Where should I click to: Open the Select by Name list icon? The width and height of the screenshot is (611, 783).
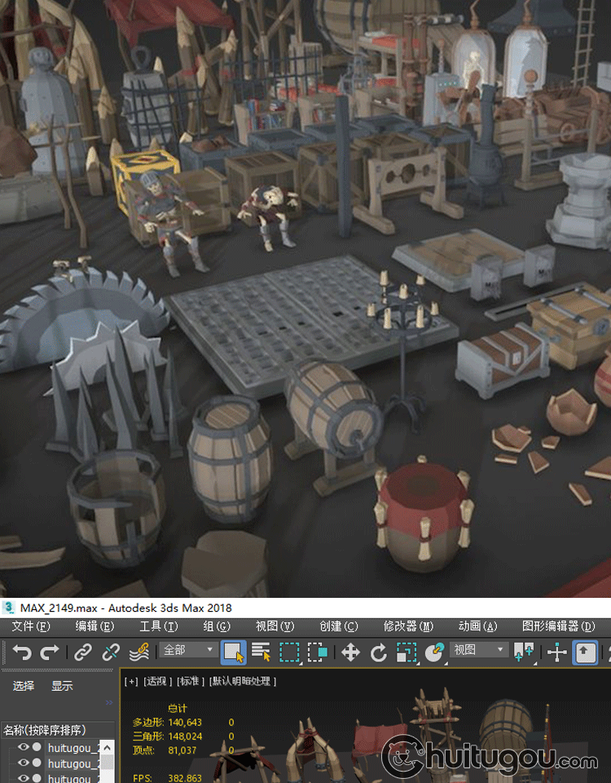[x=262, y=652]
